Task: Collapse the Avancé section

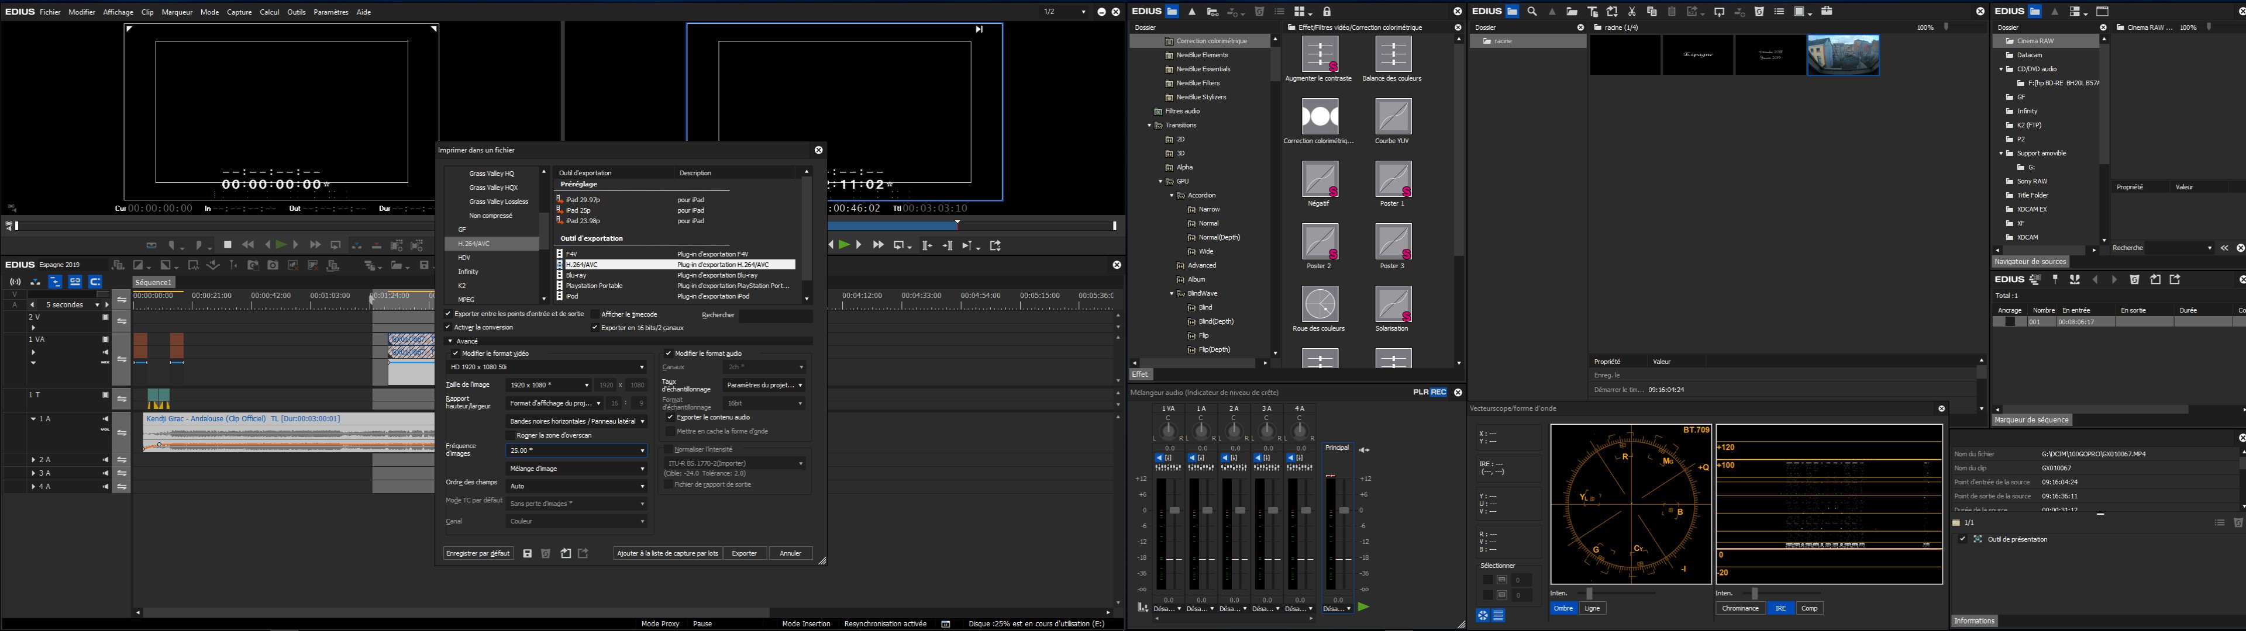Action: pos(450,341)
